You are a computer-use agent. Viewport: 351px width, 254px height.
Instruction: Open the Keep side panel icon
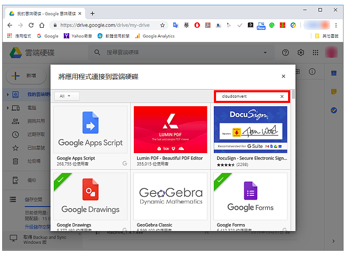334,91
